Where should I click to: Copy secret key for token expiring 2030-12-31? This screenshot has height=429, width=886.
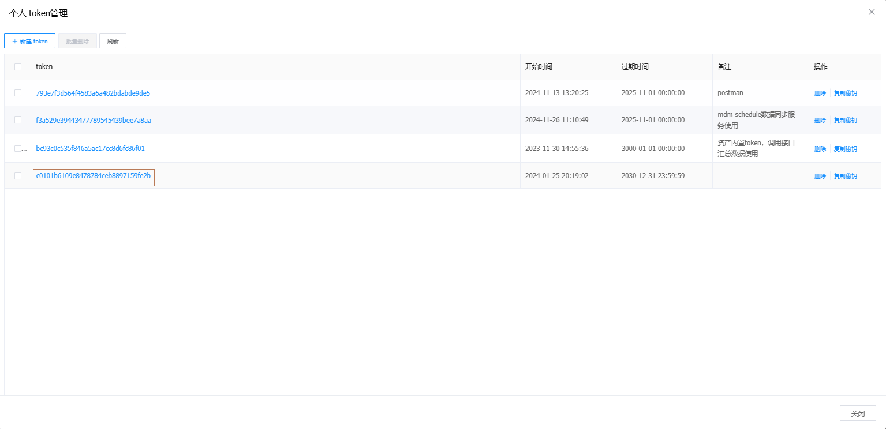click(x=845, y=176)
